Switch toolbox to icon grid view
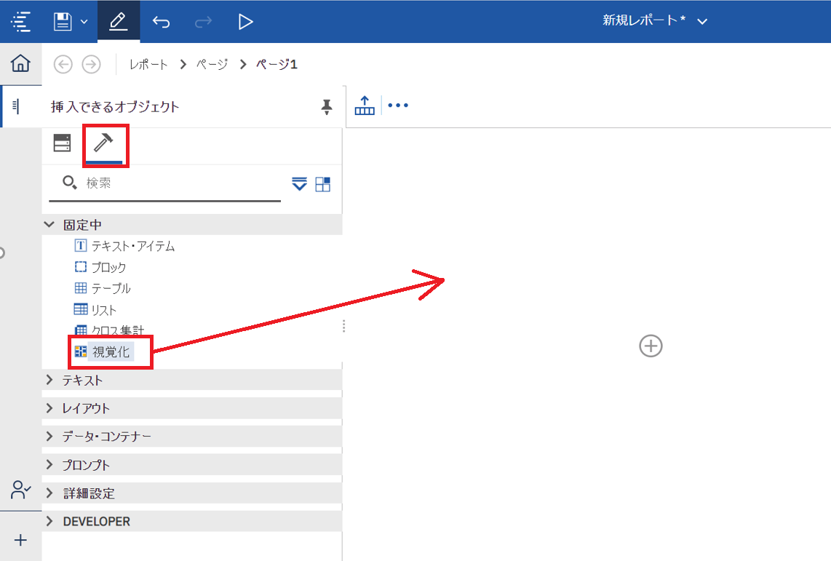 pyautogui.click(x=323, y=184)
